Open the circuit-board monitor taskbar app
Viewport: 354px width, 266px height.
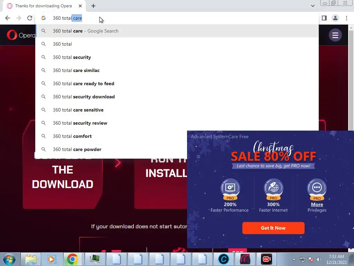click(95, 259)
